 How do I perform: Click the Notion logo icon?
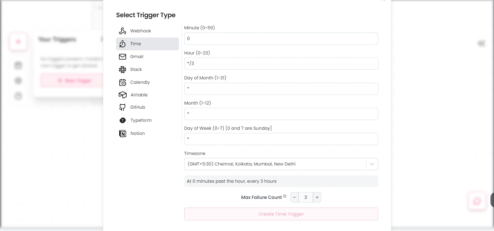tap(123, 133)
